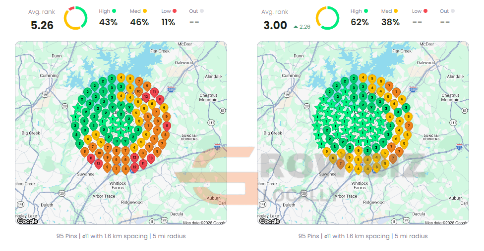Click the Flat Creek label on left map

coord(160,51)
